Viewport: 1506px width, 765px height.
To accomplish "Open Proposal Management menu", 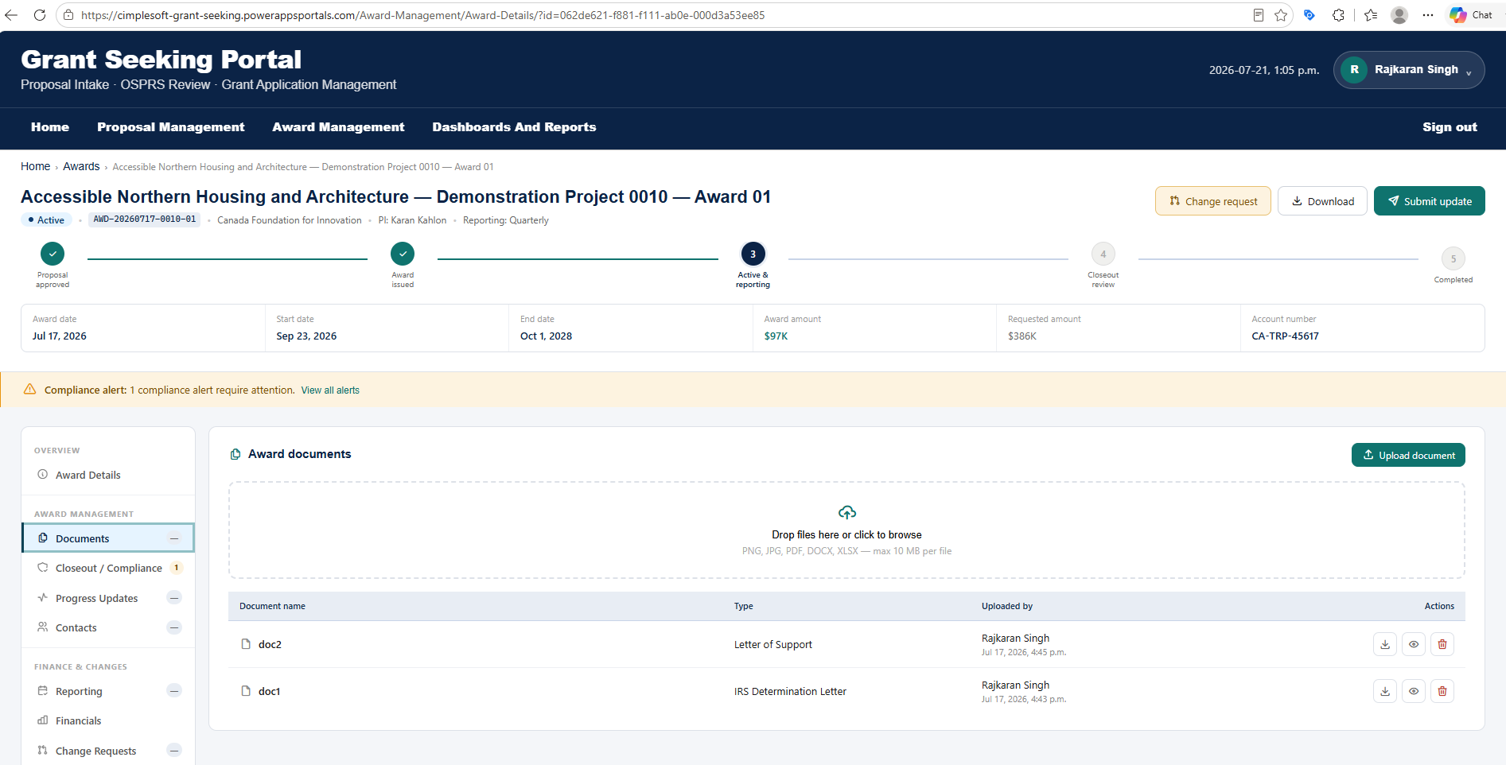I will coord(171,127).
